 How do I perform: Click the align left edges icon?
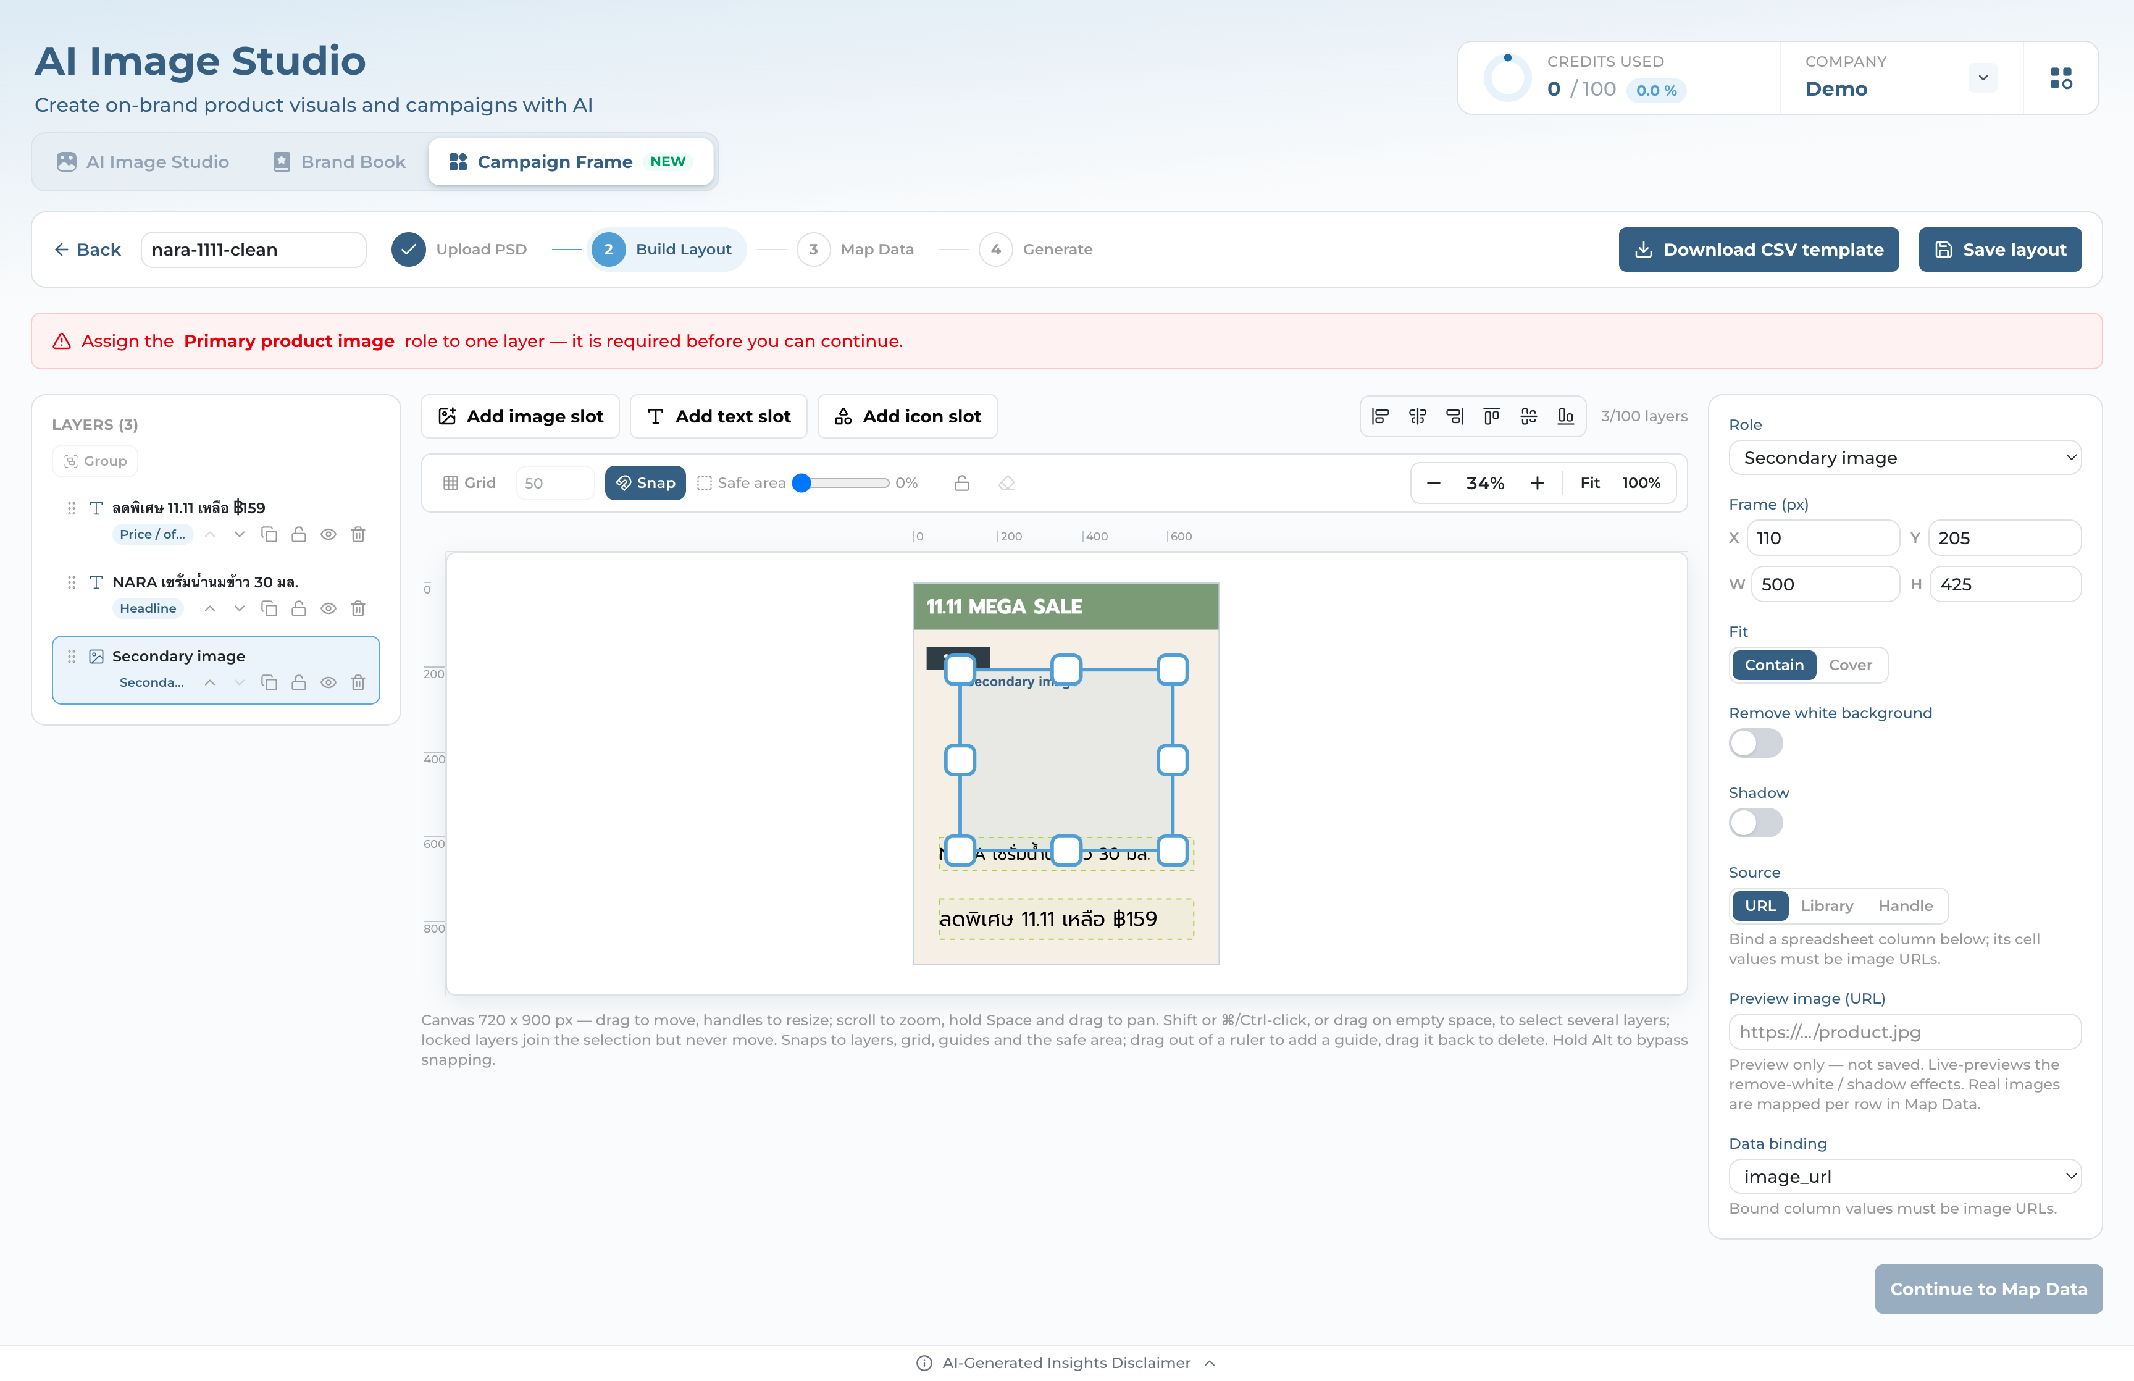(x=1380, y=416)
